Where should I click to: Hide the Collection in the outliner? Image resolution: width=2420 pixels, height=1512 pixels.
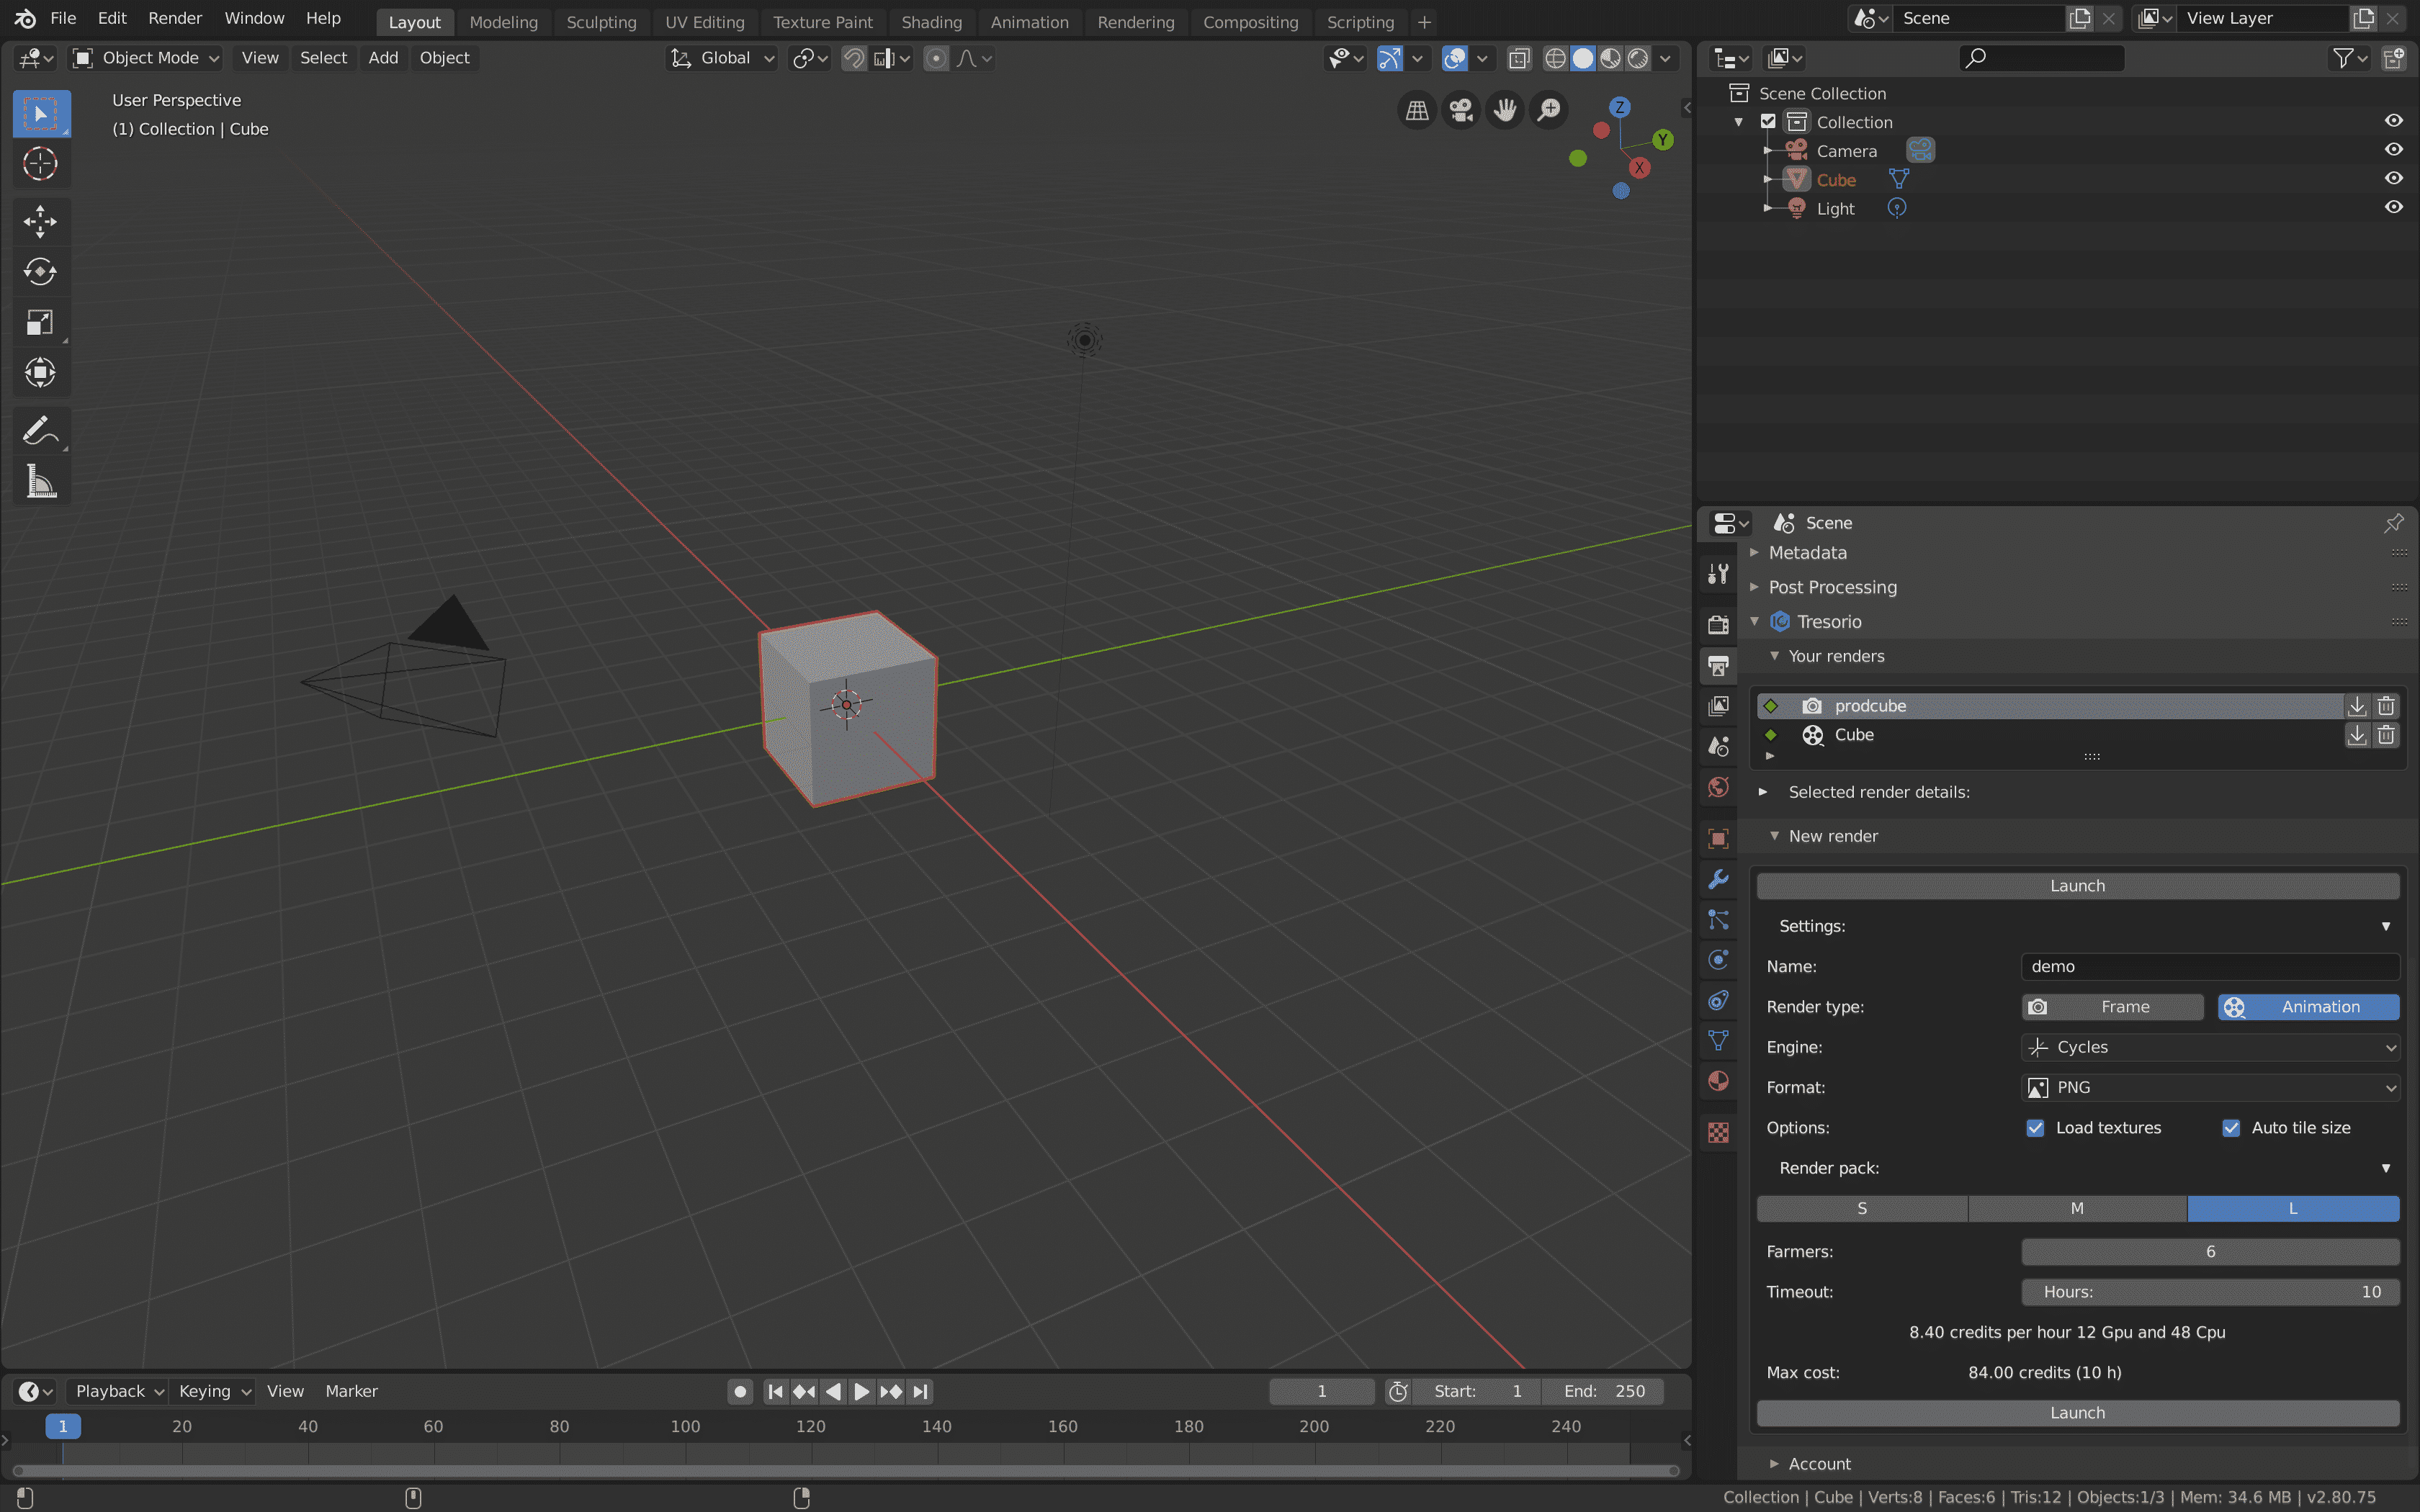[2393, 121]
